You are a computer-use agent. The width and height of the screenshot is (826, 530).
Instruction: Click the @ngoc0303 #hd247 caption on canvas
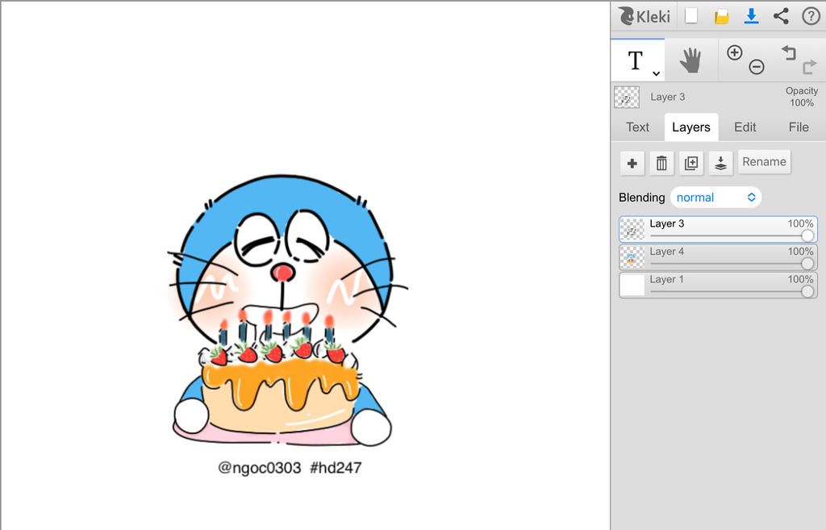(x=290, y=468)
